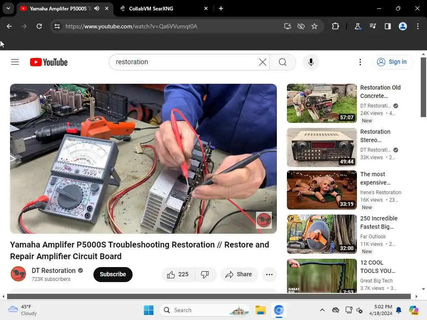This screenshot has height=320, width=427.
Task: Open the Copilot preview icon in taskbar
Action: [x=413, y=310]
